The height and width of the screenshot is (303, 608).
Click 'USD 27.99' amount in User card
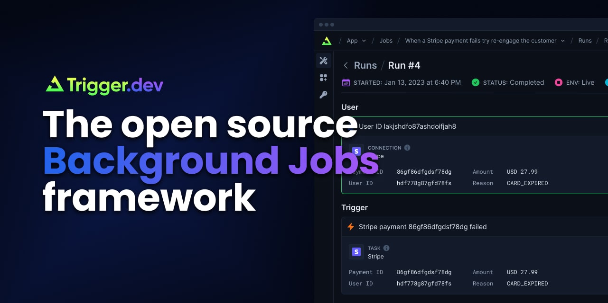(522, 172)
